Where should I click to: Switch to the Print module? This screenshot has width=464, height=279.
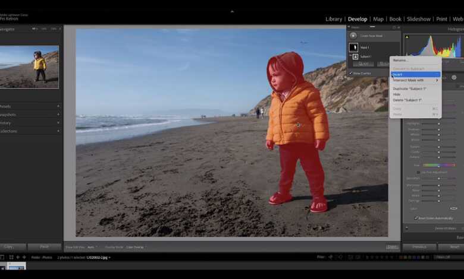[442, 19]
